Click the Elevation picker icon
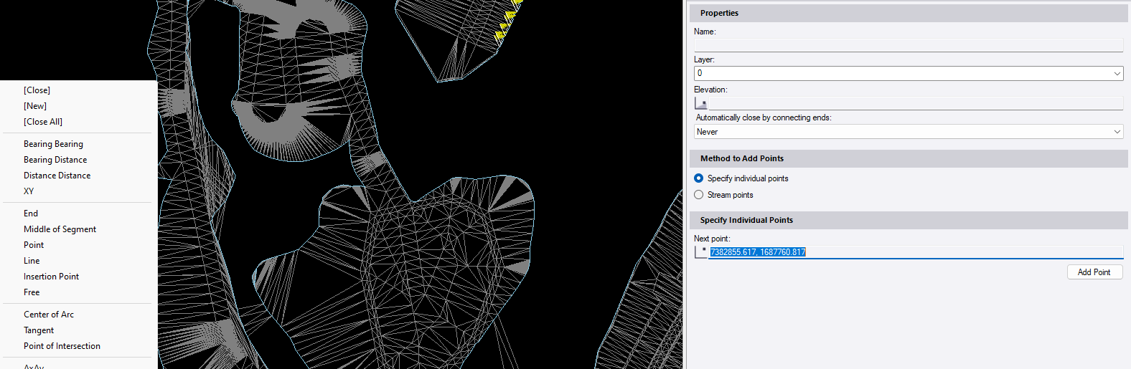 (701, 103)
